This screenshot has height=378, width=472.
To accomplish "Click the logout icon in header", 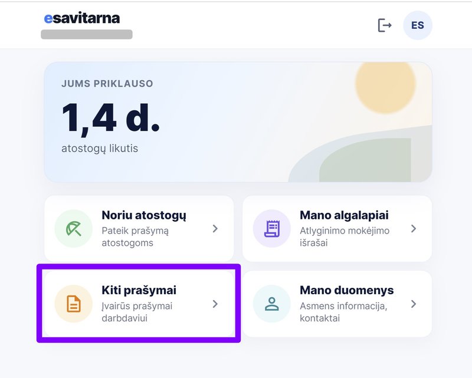I will coord(385,25).
